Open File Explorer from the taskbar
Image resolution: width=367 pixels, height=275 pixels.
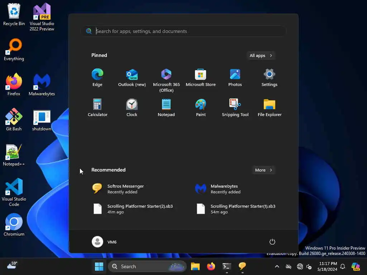click(195, 266)
